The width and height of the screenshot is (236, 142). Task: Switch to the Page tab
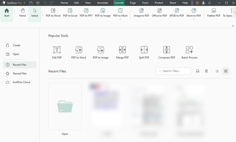133,3
